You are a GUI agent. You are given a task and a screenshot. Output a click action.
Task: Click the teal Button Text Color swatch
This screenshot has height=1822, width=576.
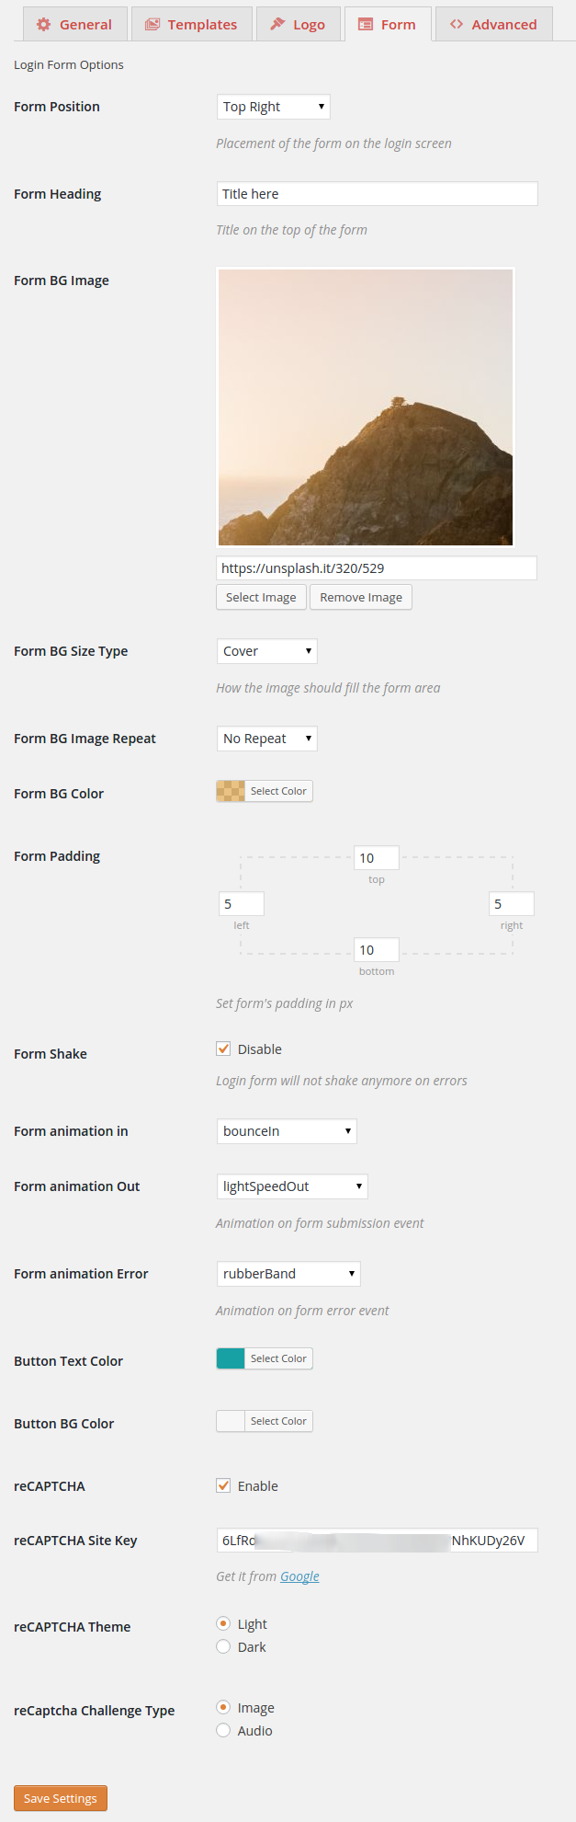tap(229, 1358)
